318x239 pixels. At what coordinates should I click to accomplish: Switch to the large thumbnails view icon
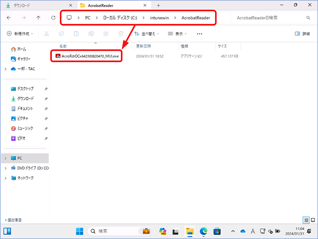(x=313, y=220)
